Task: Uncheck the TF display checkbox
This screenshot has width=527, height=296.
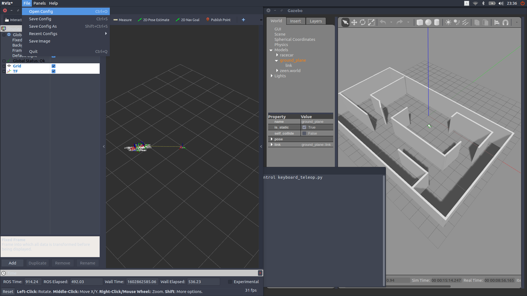Action: [54, 71]
